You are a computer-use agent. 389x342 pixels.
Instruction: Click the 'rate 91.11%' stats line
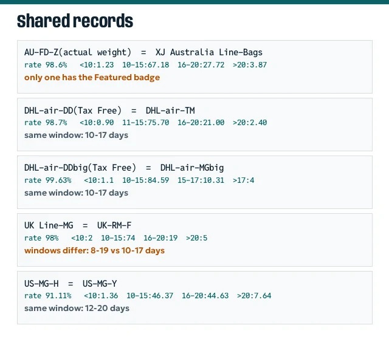point(148,296)
